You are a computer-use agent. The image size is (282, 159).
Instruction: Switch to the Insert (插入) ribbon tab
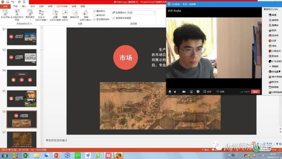click(24, 6)
